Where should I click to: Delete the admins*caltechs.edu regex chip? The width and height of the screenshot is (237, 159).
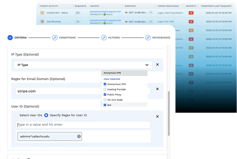[x=79, y=136]
